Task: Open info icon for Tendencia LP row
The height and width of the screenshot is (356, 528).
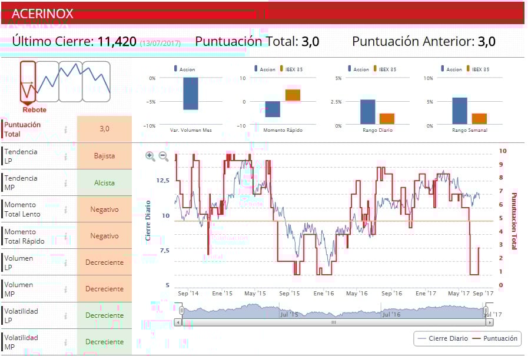Action: coord(66,156)
